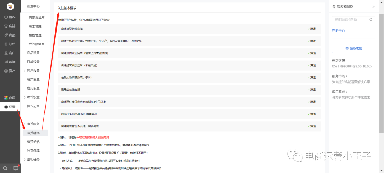Go to 店铺 shop section
This screenshot has height=173, width=384.
coord(10,26)
